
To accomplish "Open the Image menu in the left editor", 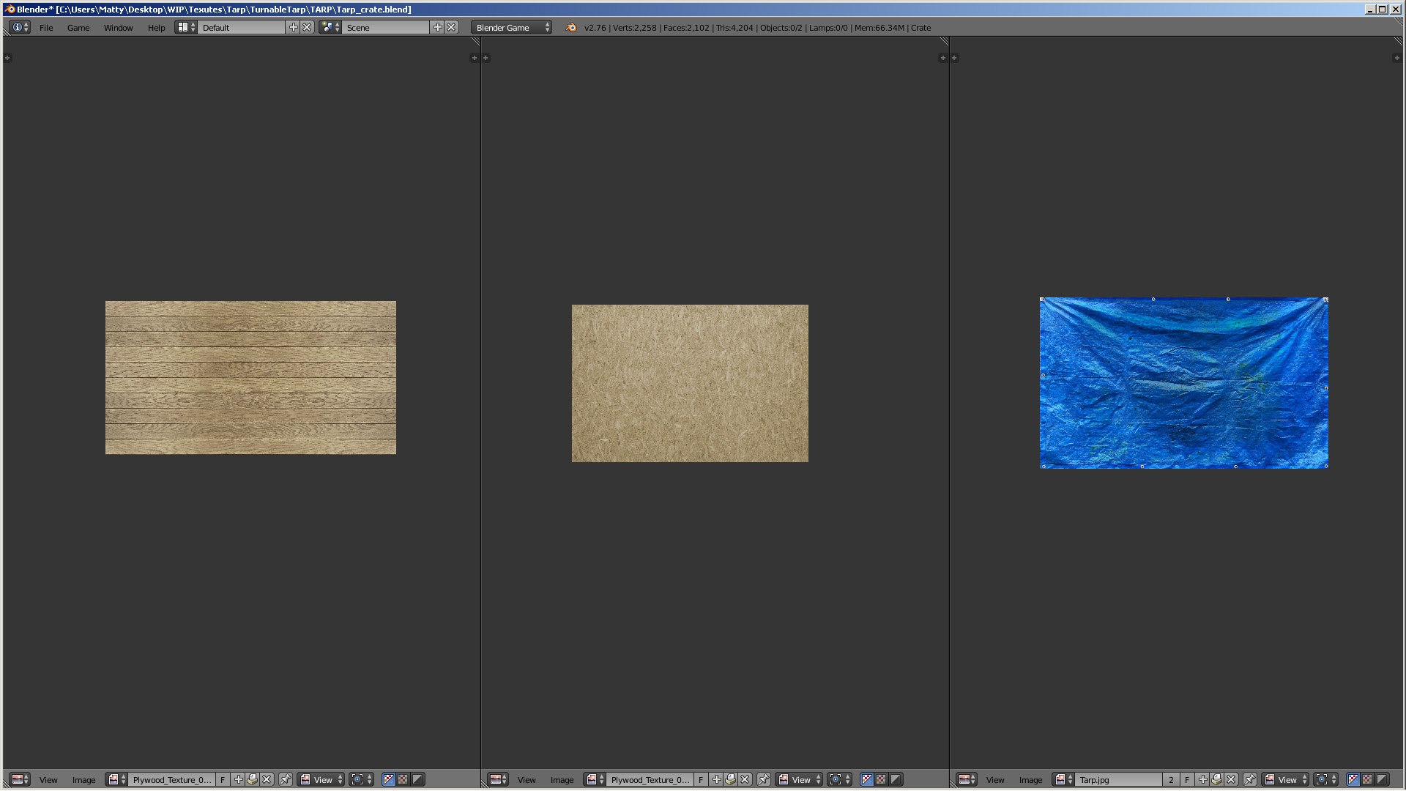I will (83, 780).
